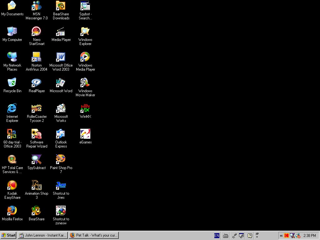Viewport: 320px width, 240px height.
Task: Switch to John Lennon Instant Karma taskbar window
Action: click(42, 235)
